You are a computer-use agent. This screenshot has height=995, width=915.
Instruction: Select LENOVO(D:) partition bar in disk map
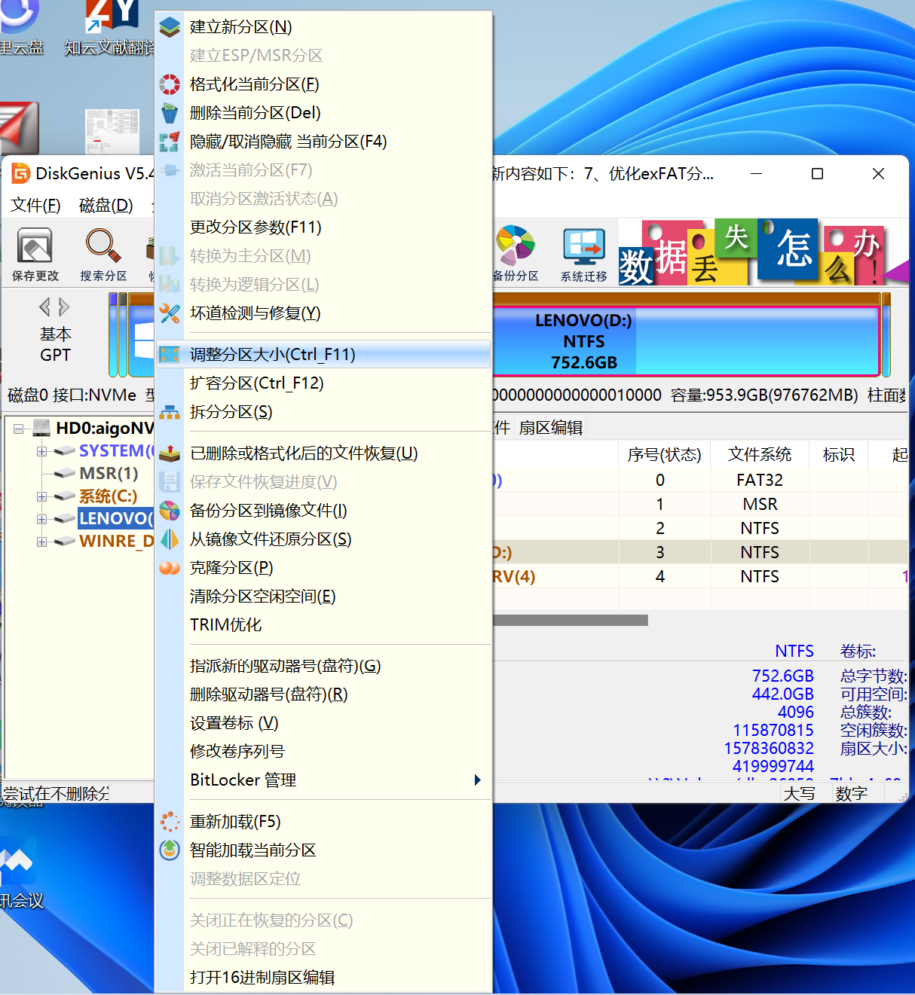pyautogui.click(x=687, y=341)
